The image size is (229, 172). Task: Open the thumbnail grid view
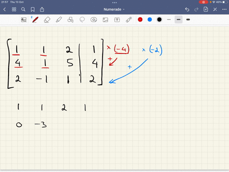[14, 10]
